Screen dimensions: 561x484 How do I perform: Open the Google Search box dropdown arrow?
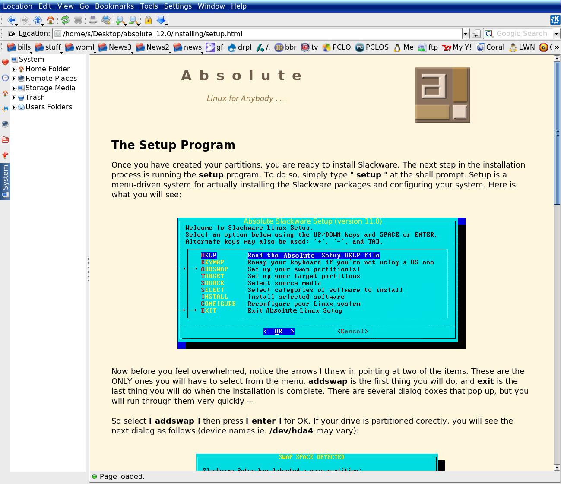click(557, 34)
